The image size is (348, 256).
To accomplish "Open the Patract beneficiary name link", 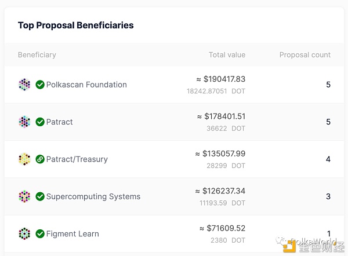I will click(60, 122).
